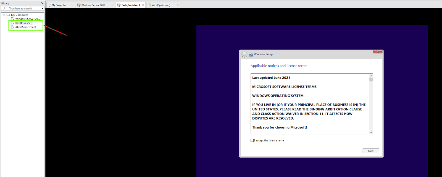Image resolution: width=442 pixels, height=177 pixels.
Task: Click license text scrollbar down arrow
Action: (371, 132)
